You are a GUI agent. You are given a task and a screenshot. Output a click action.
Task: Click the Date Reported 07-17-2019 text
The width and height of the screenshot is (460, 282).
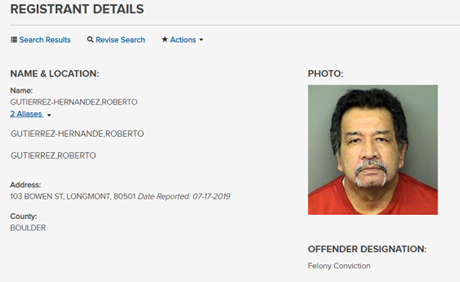[x=184, y=196]
